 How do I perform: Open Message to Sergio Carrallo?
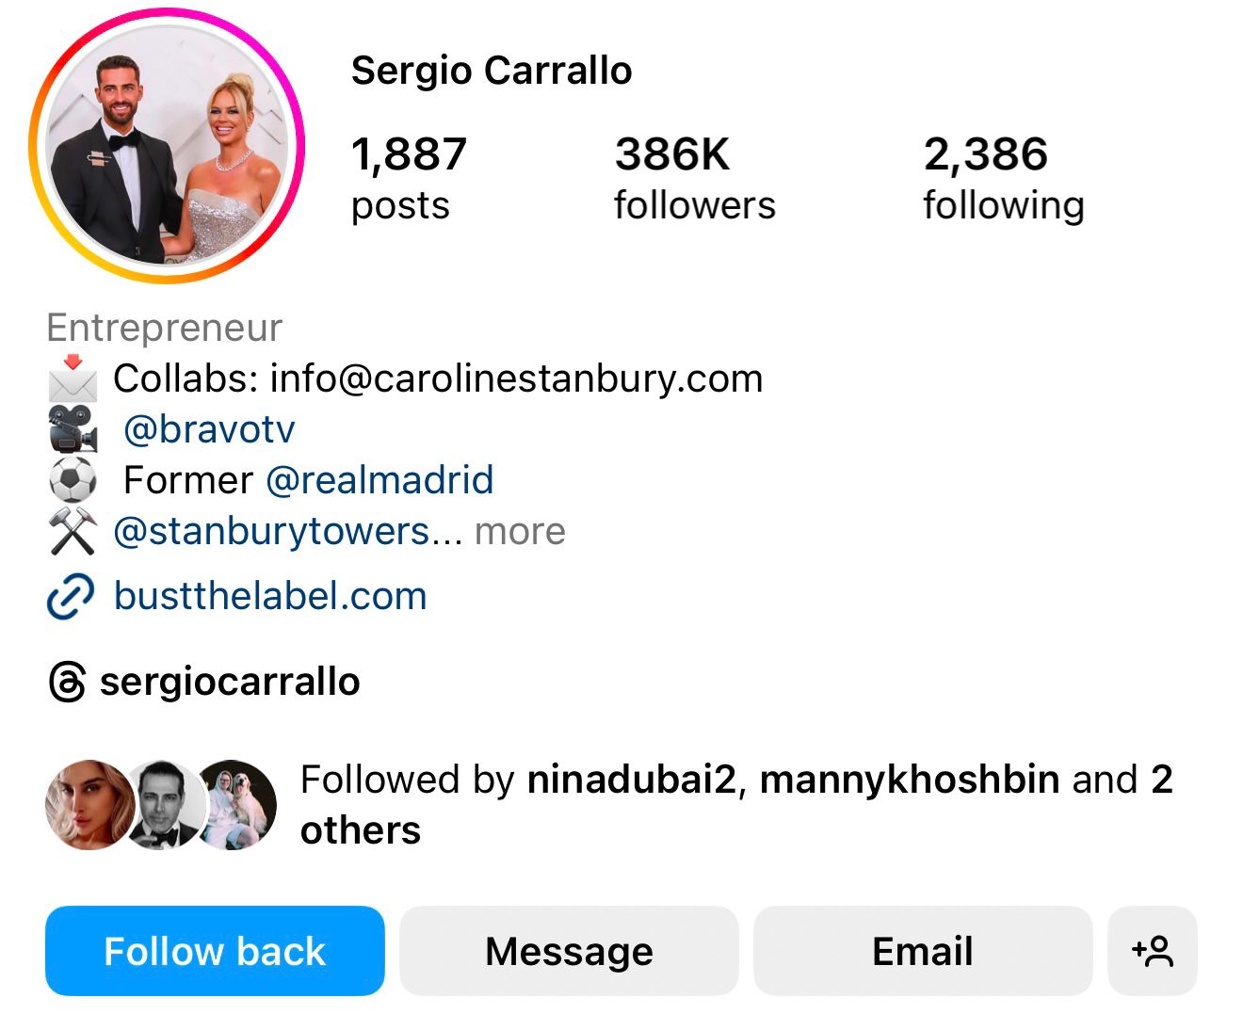pyautogui.click(x=569, y=951)
